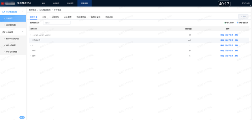Click the directory code cell ZY
Viewport: 252px width, 120px height.
coord(190,51)
